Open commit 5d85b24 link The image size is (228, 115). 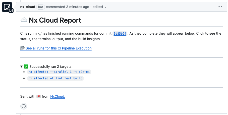(x=120, y=33)
